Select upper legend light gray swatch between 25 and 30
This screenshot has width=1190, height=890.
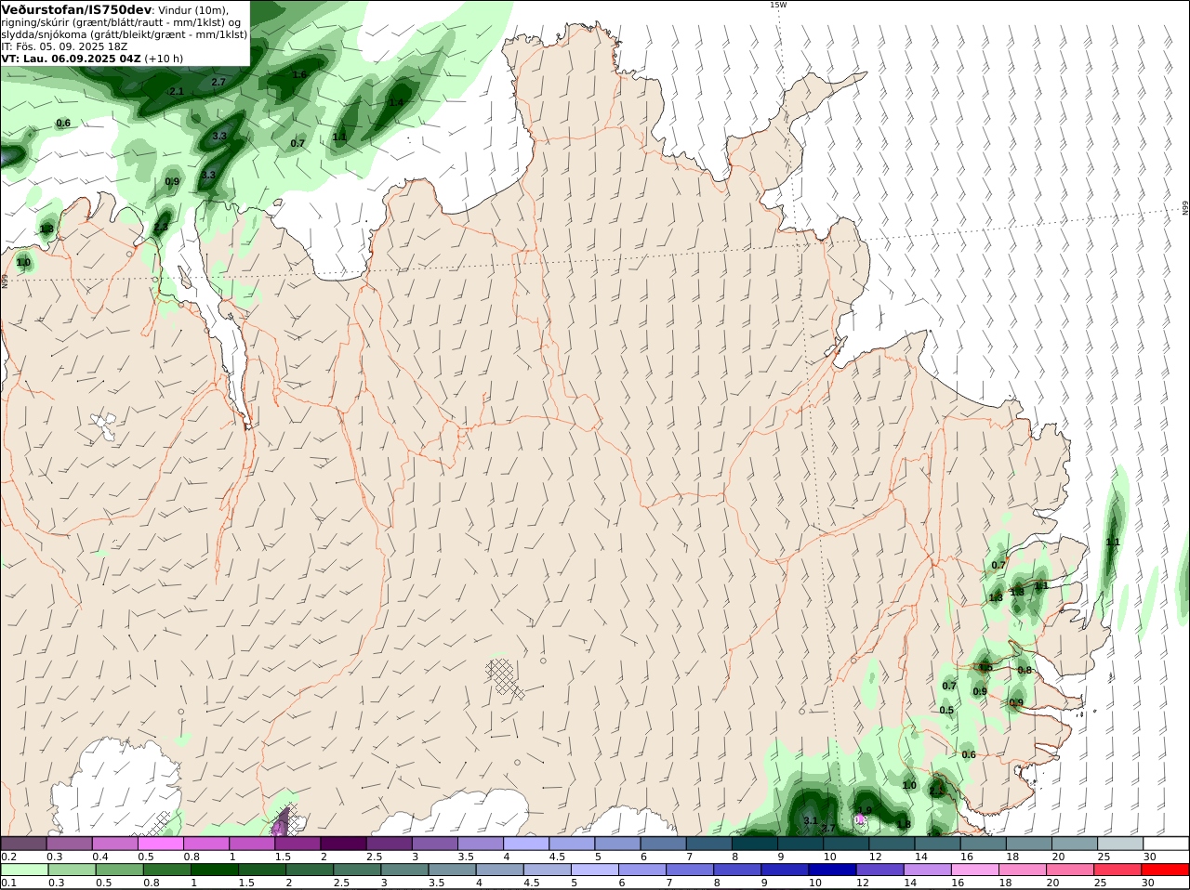(x=1119, y=844)
